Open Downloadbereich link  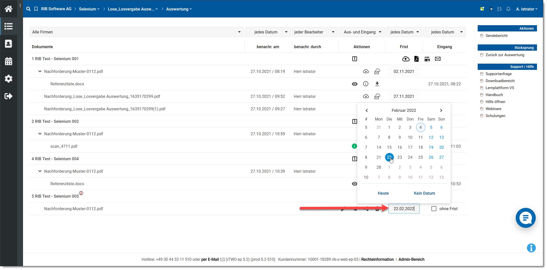[500, 81]
